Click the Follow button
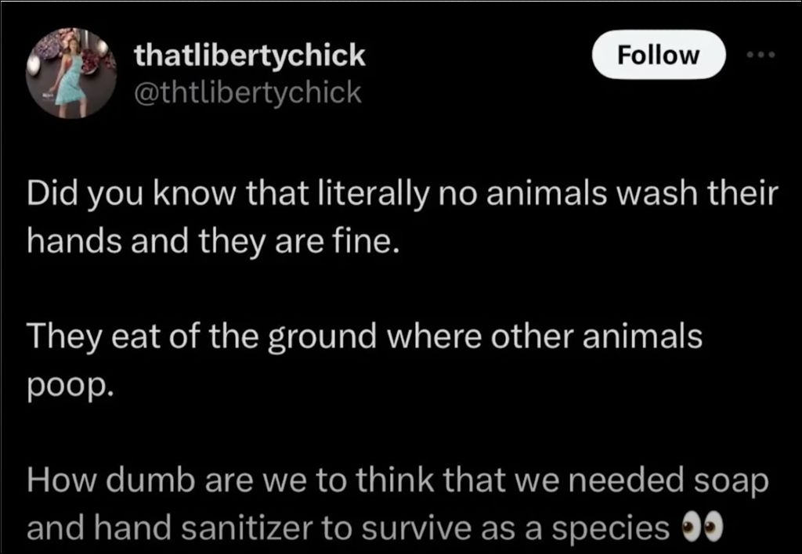Image resolution: width=802 pixels, height=554 pixels. (658, 54)
